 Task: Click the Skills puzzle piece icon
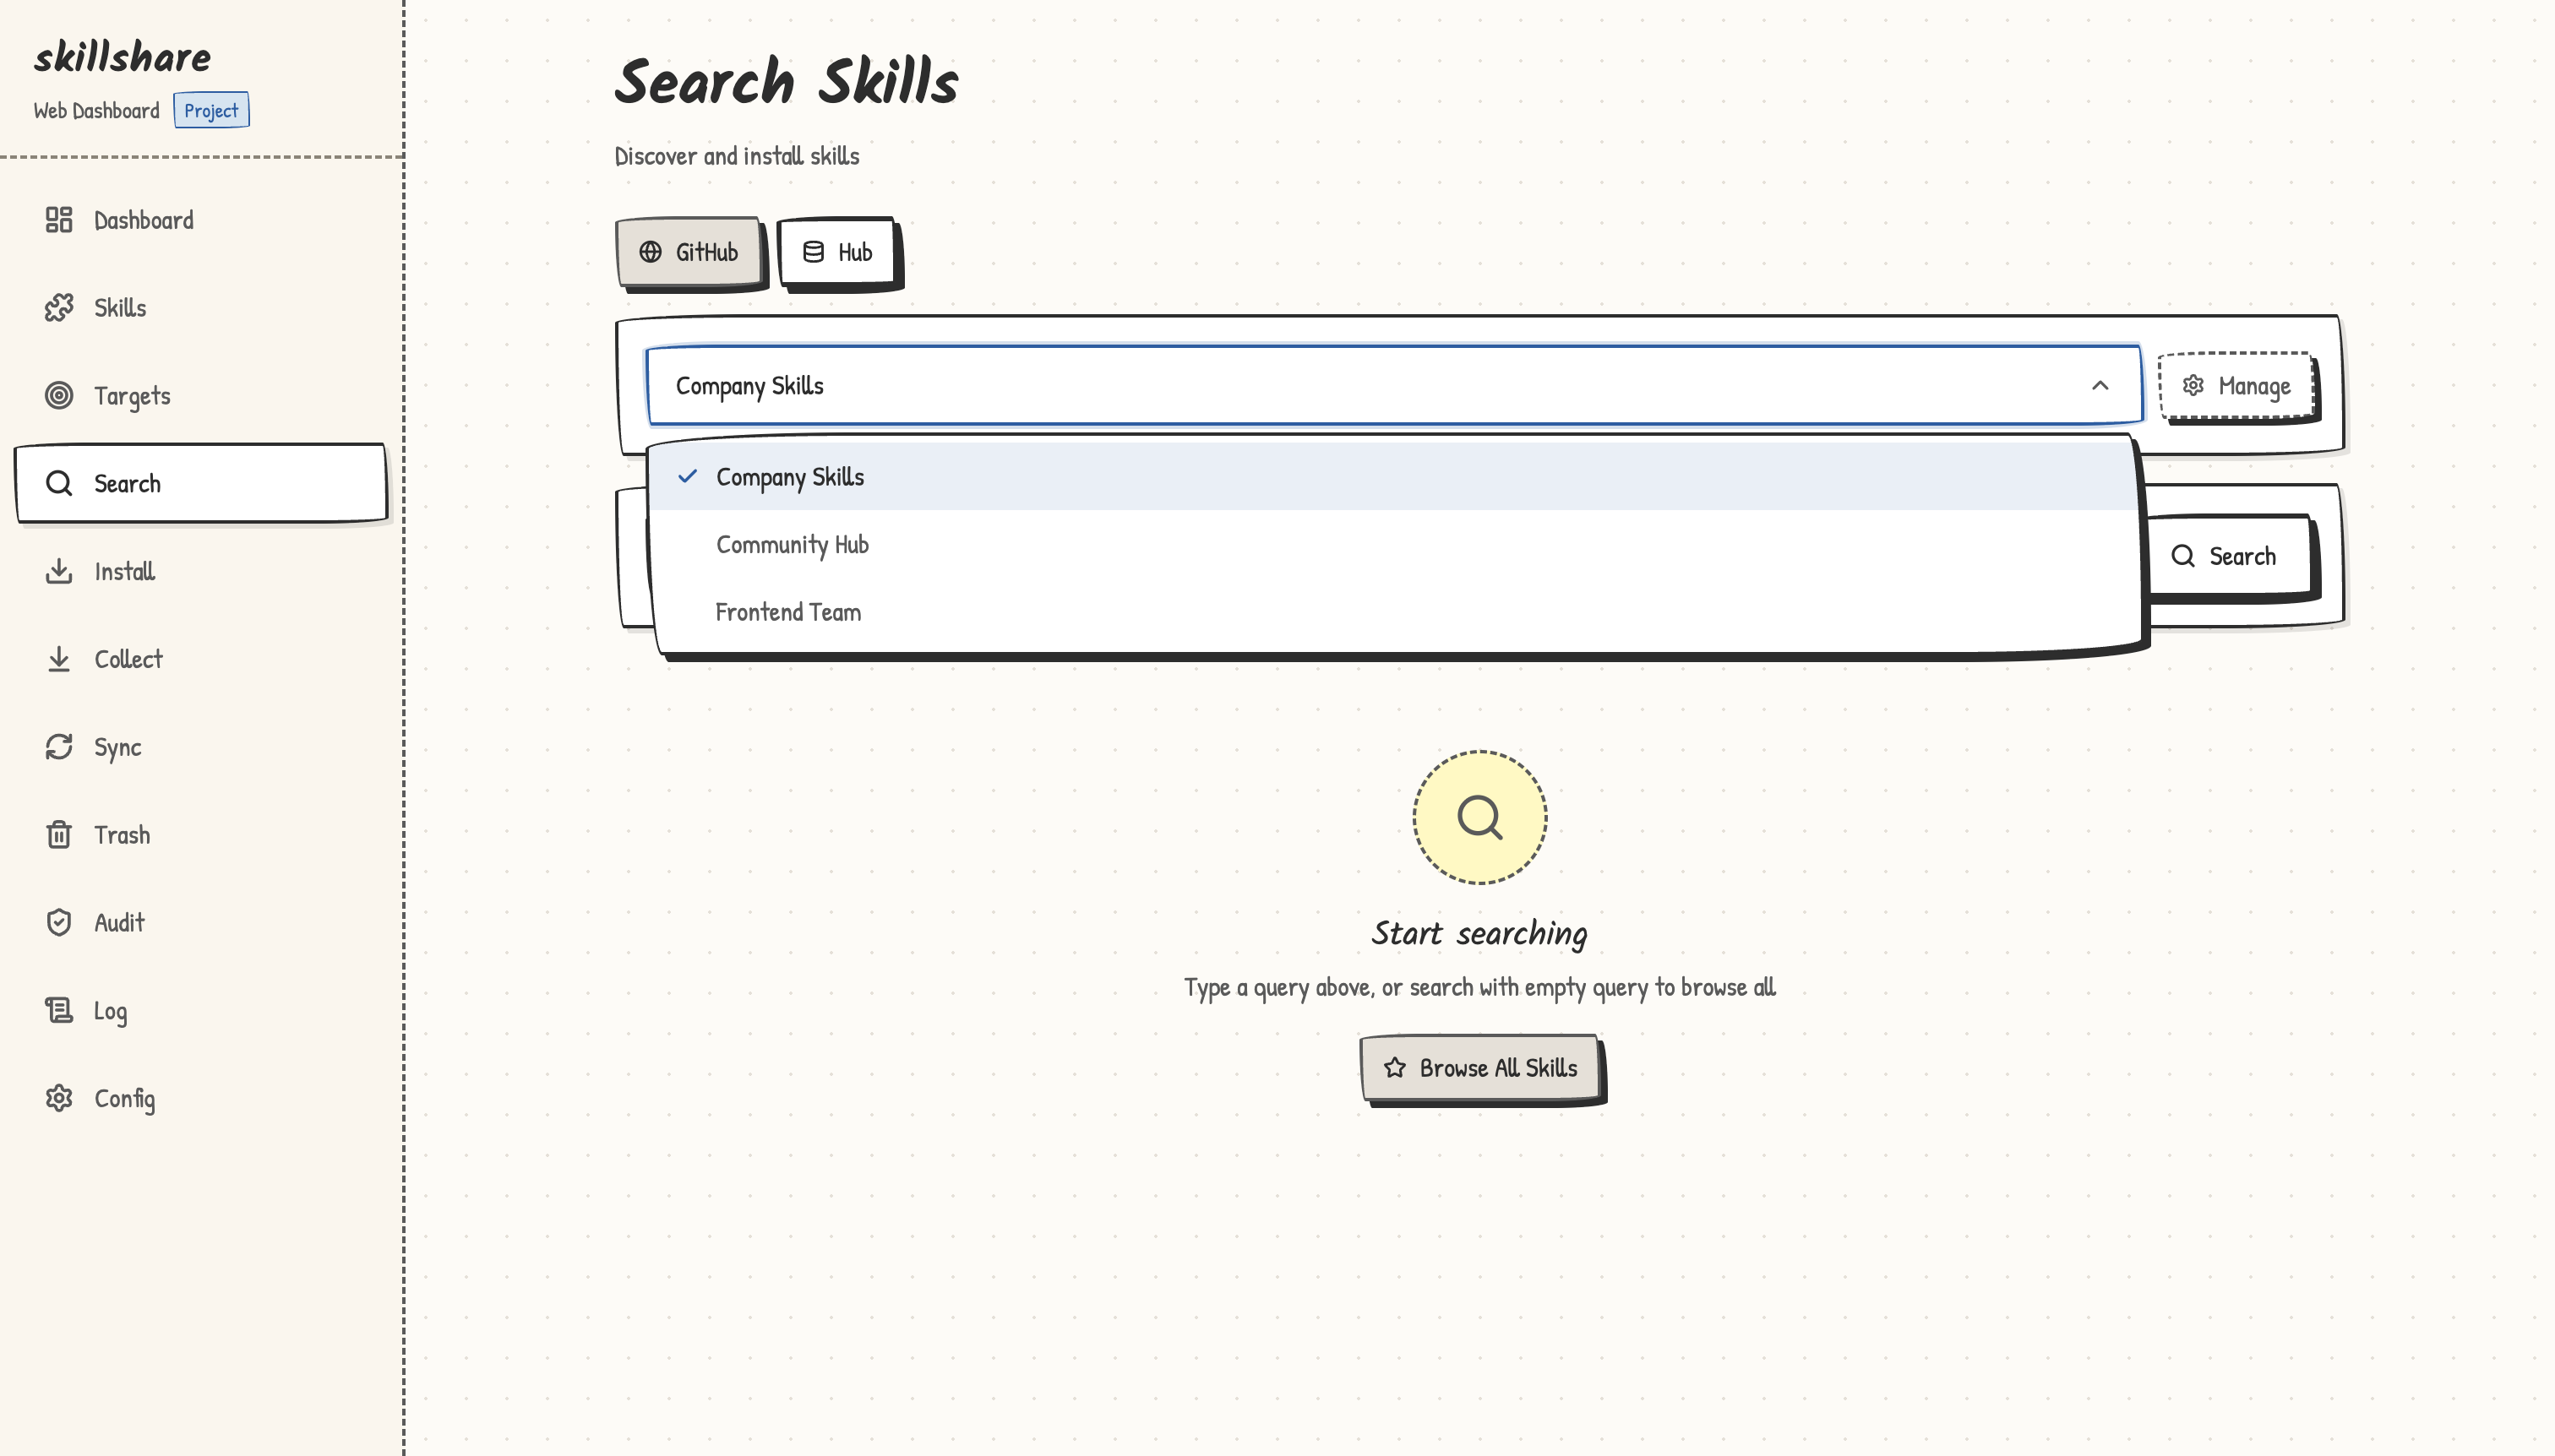(59, 308)
